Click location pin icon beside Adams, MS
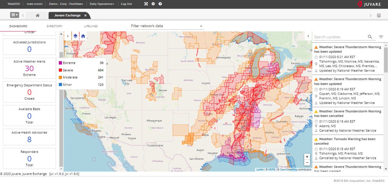 pos(316,126)
